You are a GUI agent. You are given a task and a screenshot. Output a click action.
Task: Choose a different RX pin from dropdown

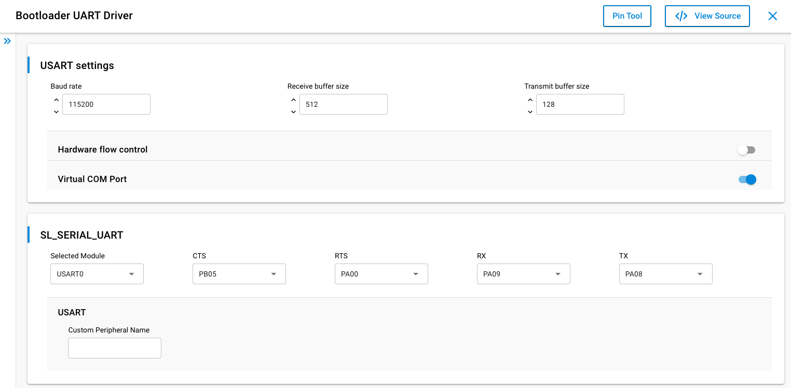coord(523,274)
